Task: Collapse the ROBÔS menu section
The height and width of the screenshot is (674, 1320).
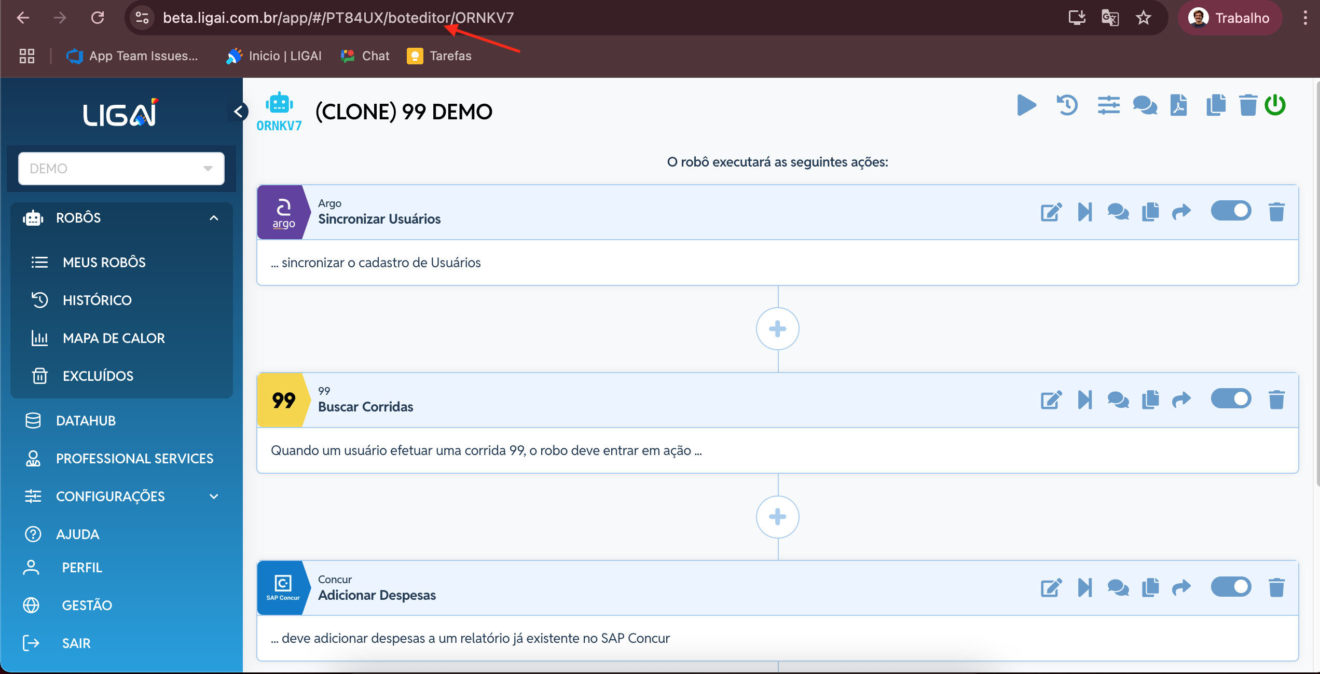Action: click(x=214, y=218)
